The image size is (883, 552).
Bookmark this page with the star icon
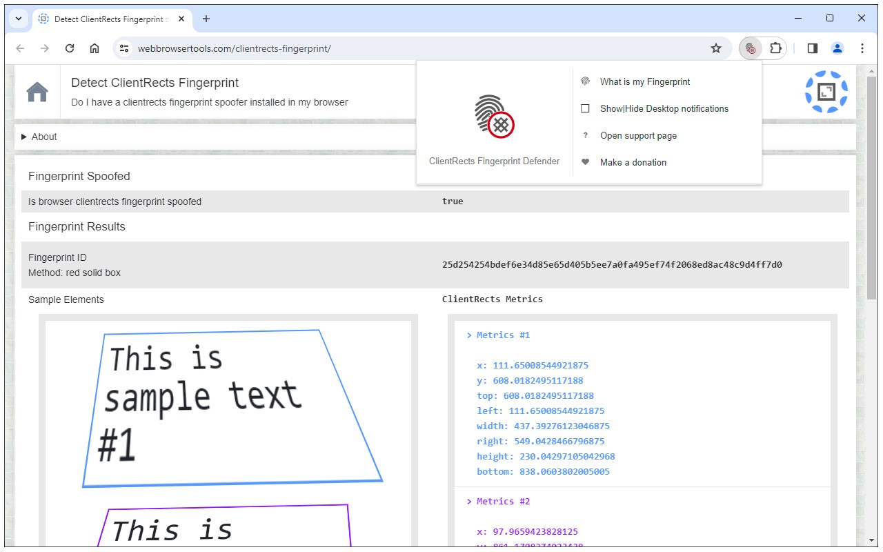716,48
